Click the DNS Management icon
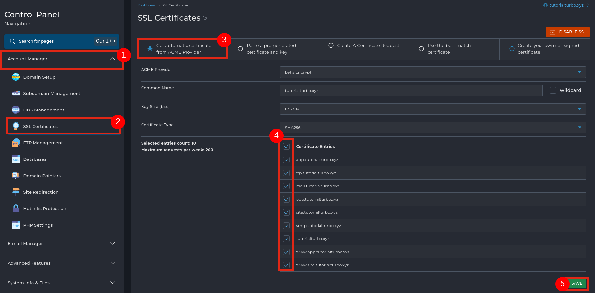This screenshot has width=595, height=293. point(16,110)
